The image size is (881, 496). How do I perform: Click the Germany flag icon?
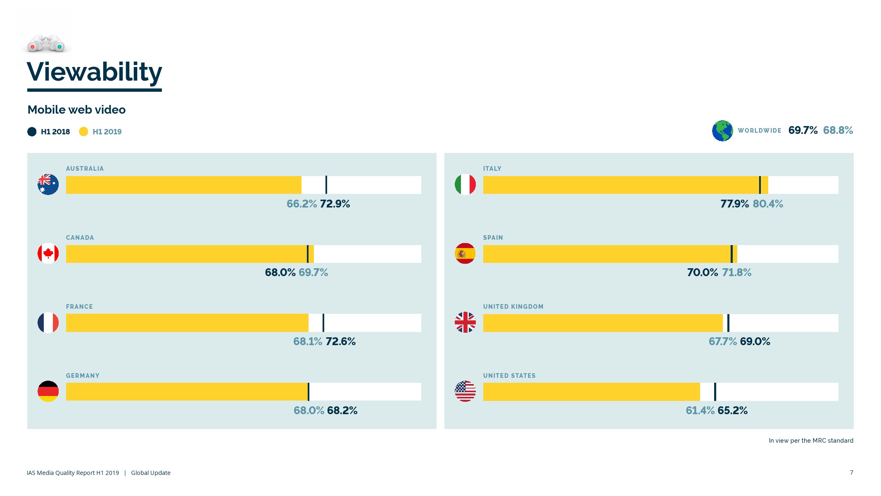coord(48,391)
